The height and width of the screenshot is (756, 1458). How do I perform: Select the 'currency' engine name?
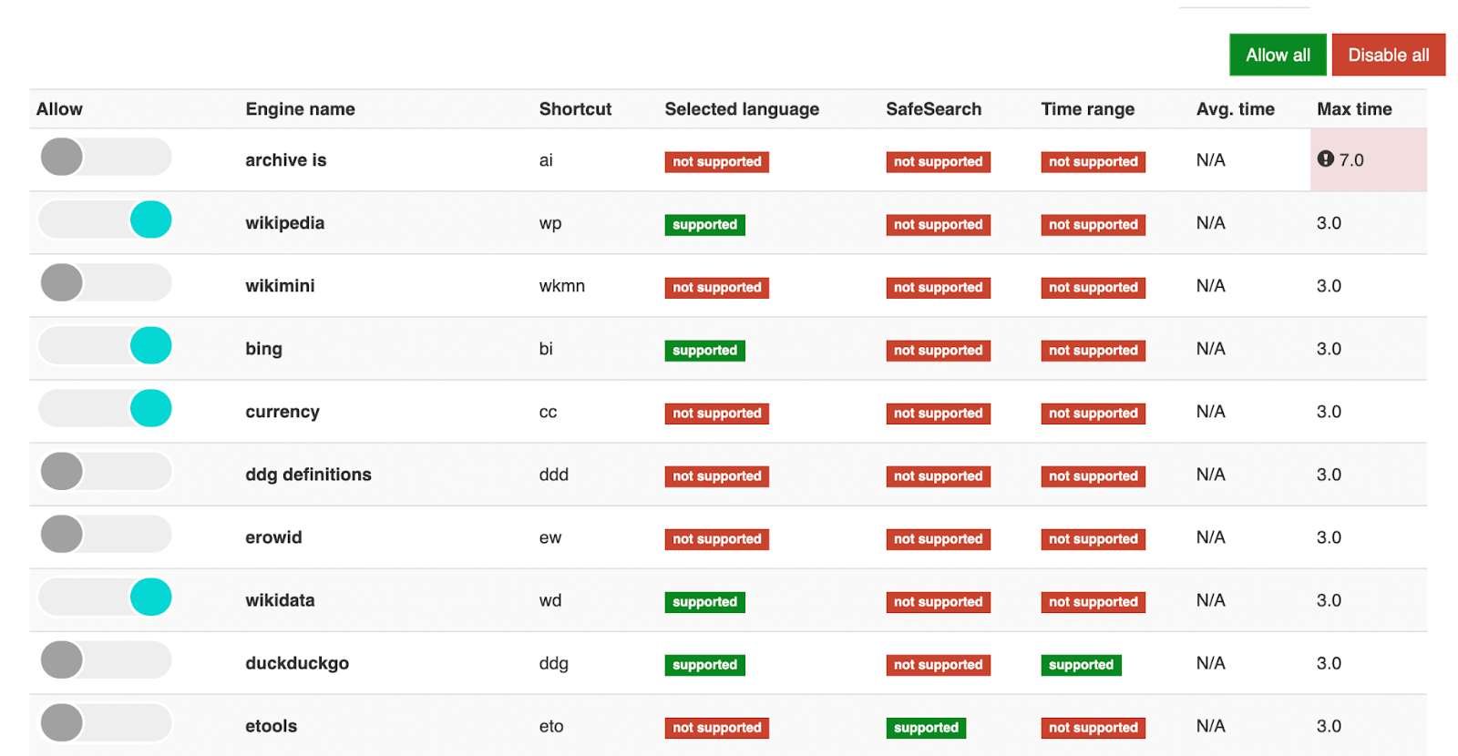pyautogui.click(x=282, y=412)
